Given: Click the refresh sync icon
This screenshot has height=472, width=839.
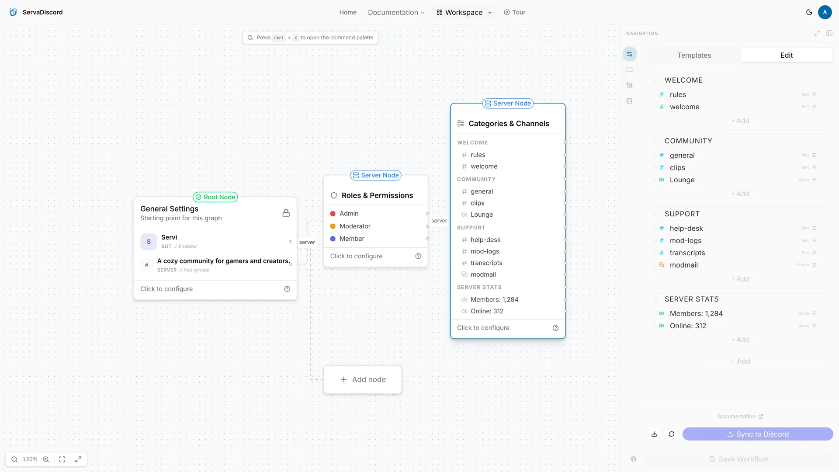Looking at the screenshot, I should tap(671, 434).
